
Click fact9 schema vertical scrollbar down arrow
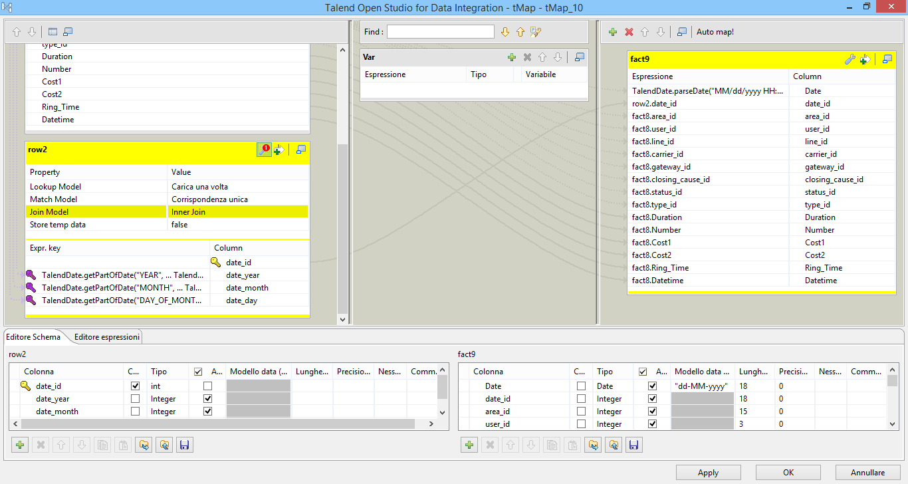[x=893, y=423]
